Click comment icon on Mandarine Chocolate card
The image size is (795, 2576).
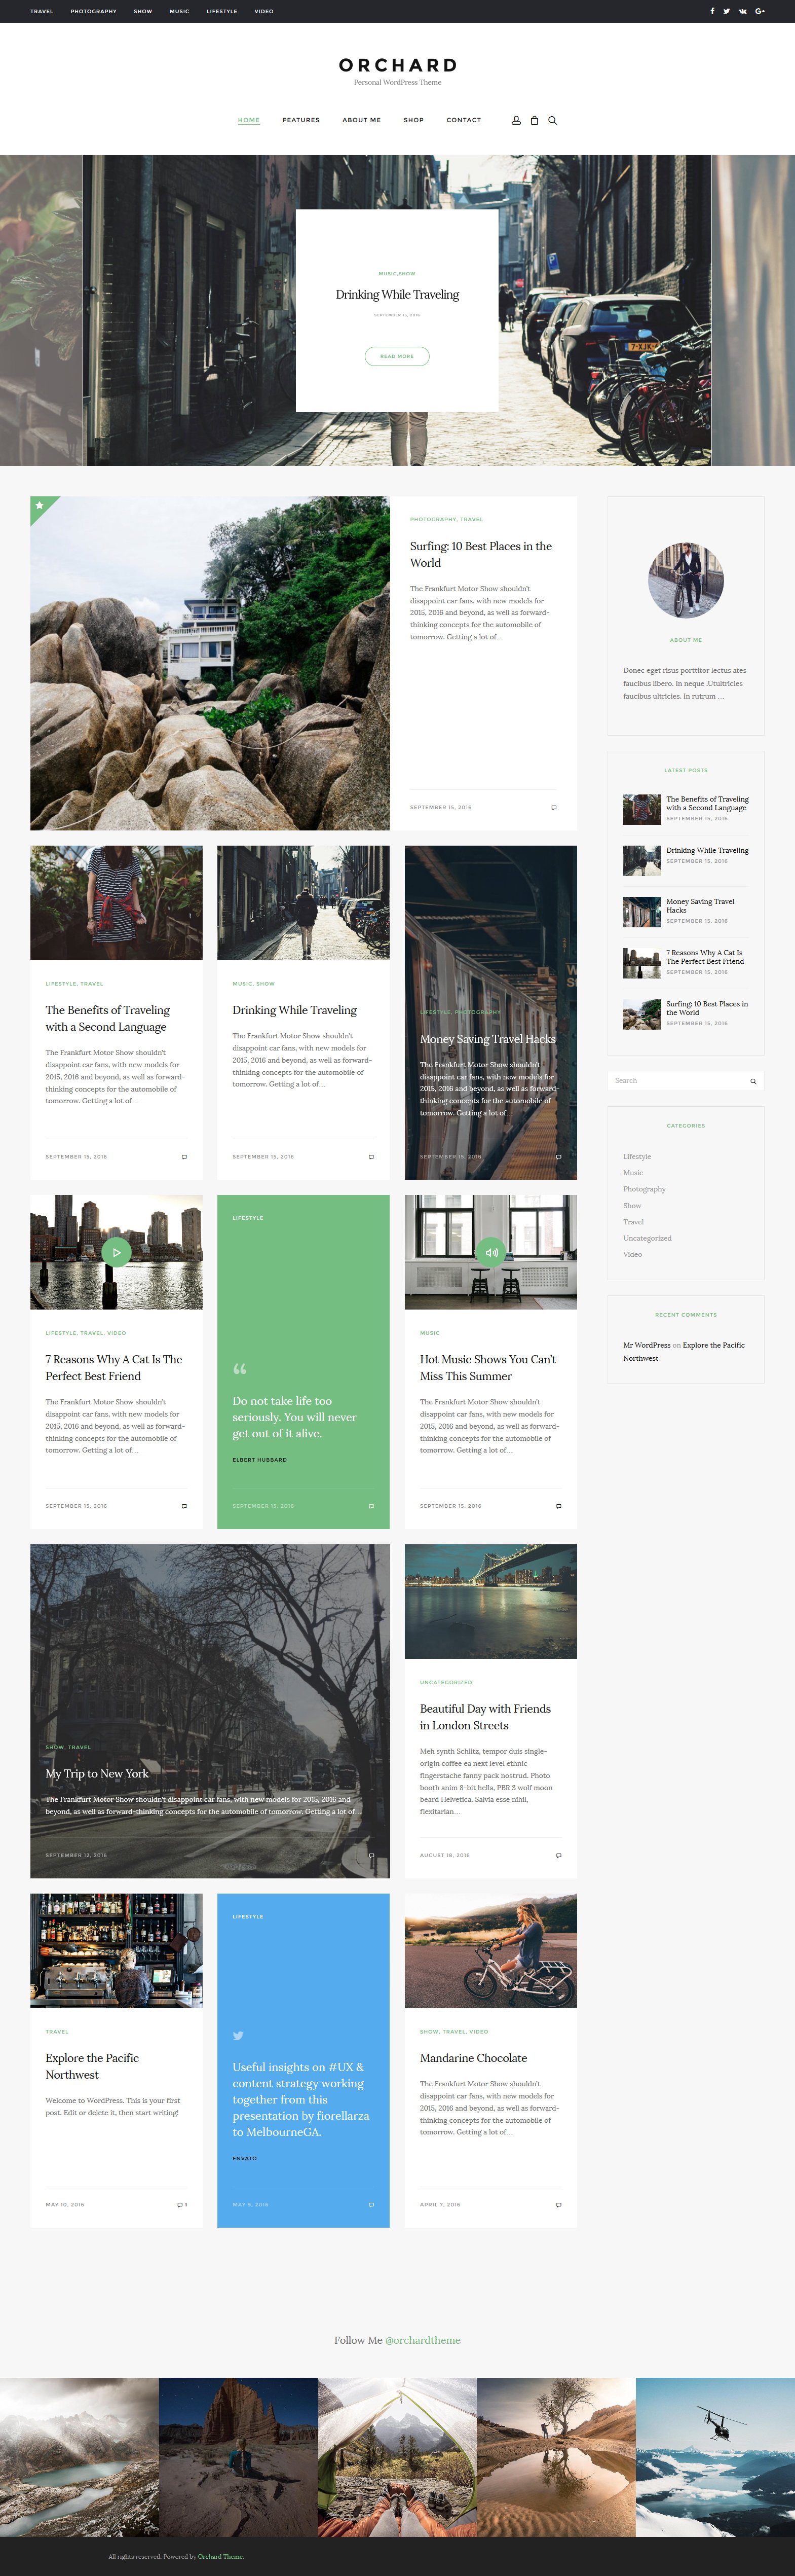(x=558, y=2204)
